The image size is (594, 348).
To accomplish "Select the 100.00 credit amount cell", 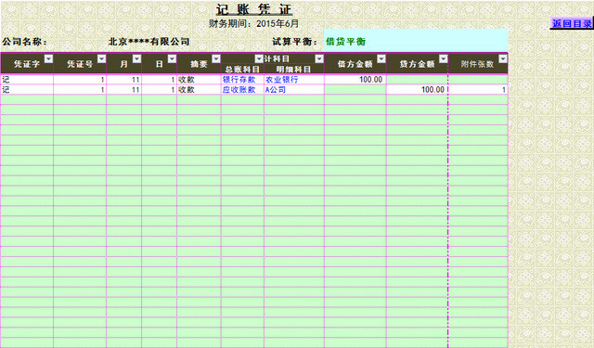I will 417,90.
